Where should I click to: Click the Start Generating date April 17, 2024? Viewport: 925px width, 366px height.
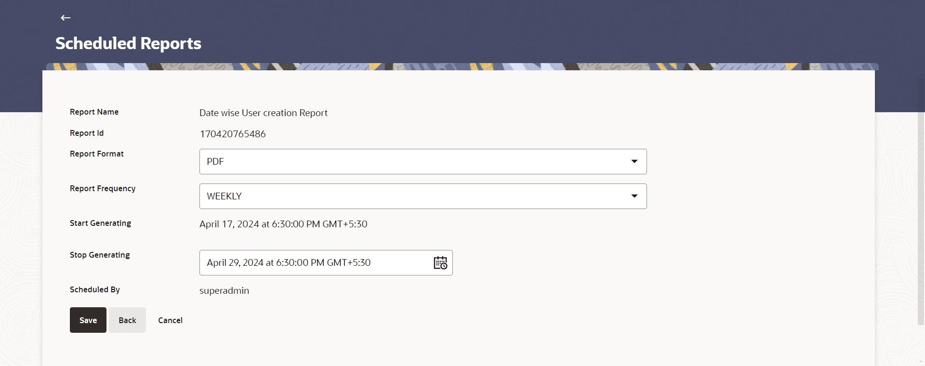tap(283, 224)
